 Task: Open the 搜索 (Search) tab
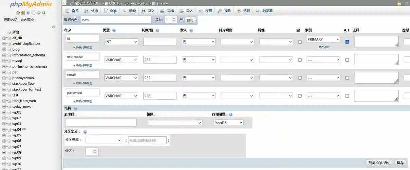pos(129,11)
